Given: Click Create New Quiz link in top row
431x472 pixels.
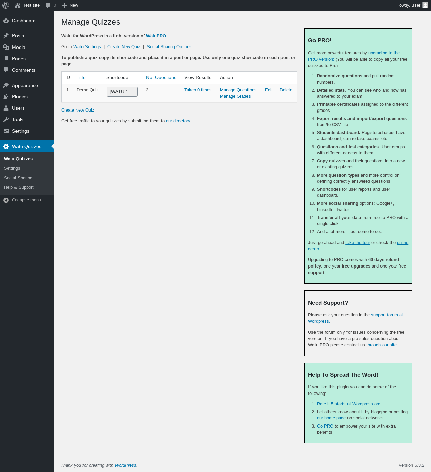Looking at the screenshot, I should (x=124, y=46).
